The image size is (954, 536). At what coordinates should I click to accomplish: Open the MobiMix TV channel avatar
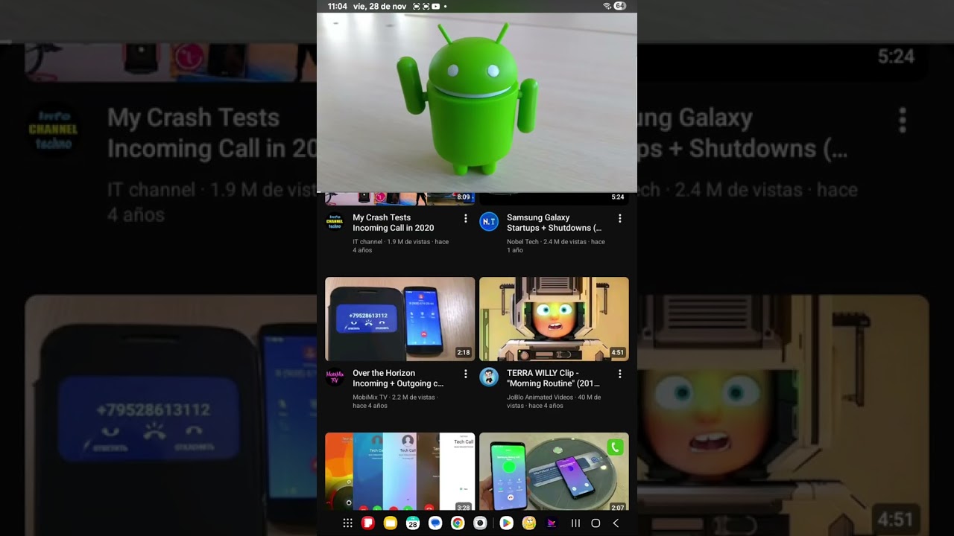(335, 377)
